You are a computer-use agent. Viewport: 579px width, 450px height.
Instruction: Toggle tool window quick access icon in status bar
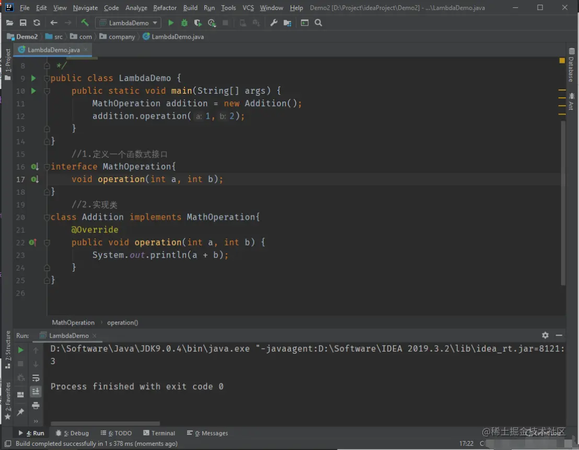8,443
